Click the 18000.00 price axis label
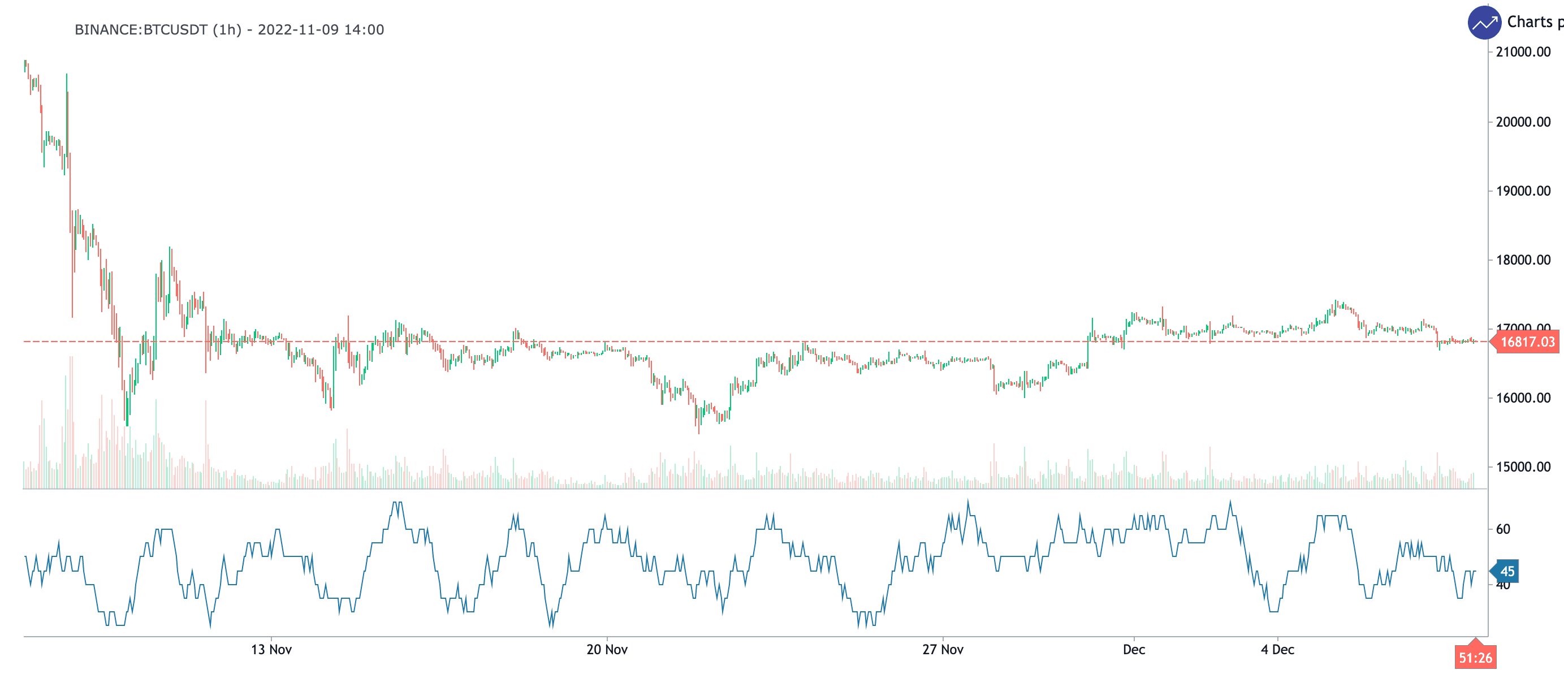 (x=1523, y=260)
